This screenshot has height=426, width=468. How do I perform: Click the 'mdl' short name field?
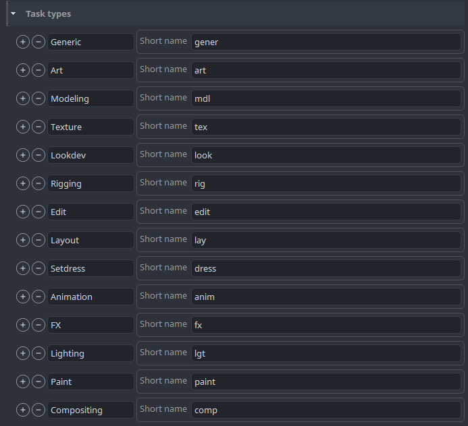click(x=326, y=98)
